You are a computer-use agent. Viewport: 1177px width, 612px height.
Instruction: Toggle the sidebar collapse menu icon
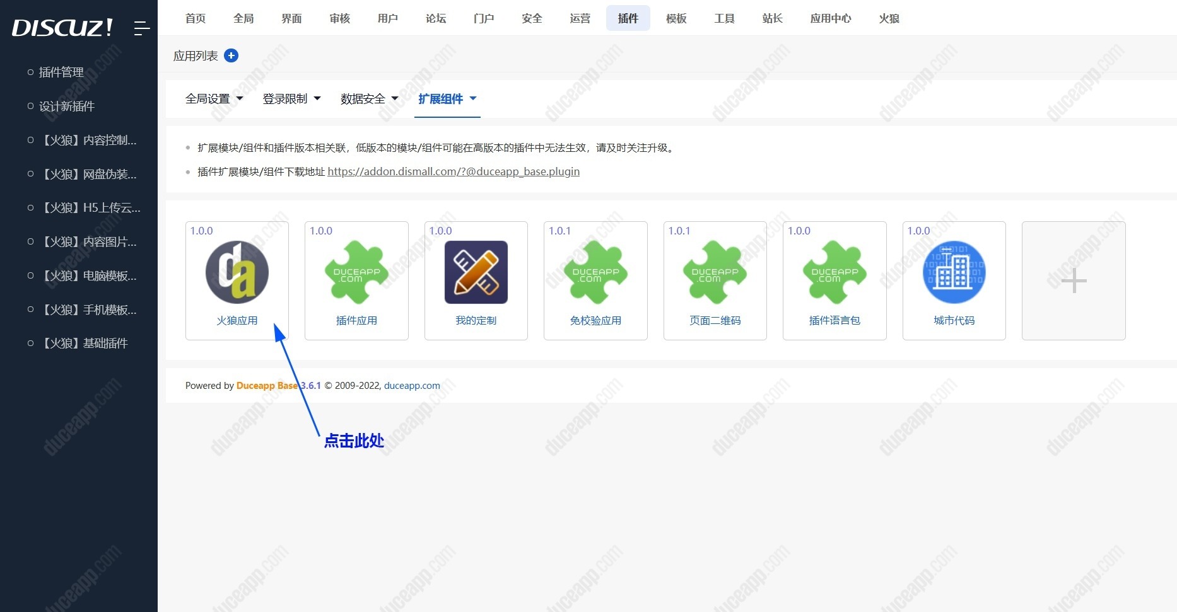click(142, 28)
